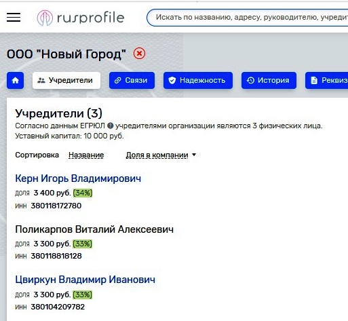The image size is (348, 321).
Task: Open Цвиркун Владимир Иванович profile
Action: tap(85, 280)
